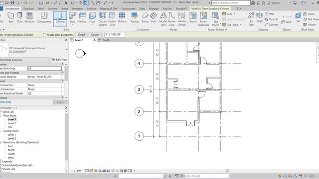
Task: Open the Site floor plan
Action: (x=10, y=127)
